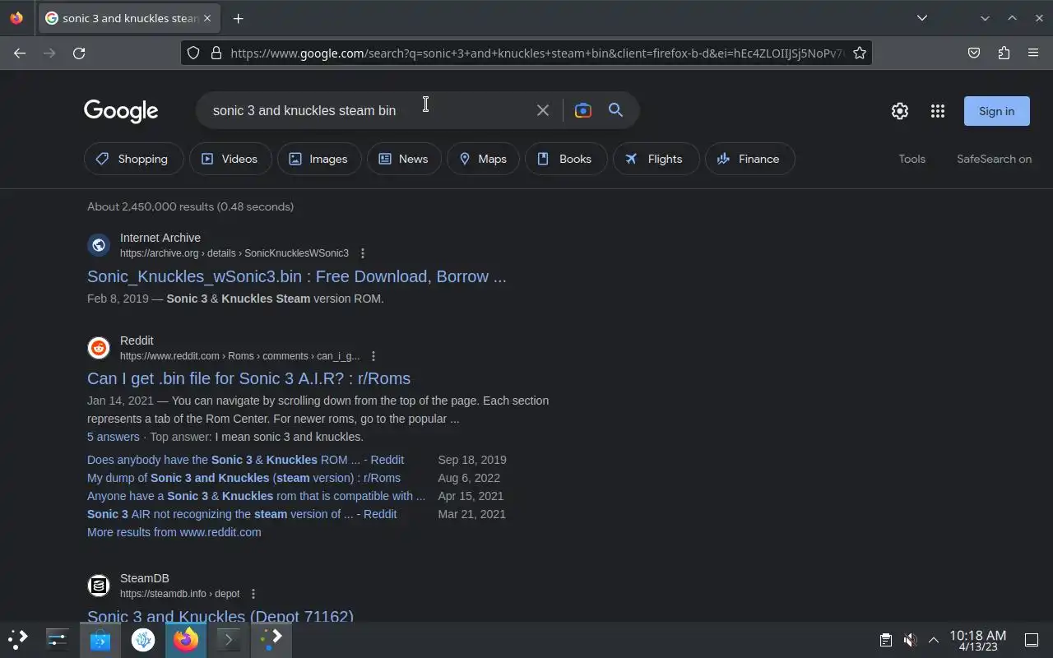The height and width of the screenshot is (658, 1053).
Task: Open Flights search filter
Action: pos(656,159)
